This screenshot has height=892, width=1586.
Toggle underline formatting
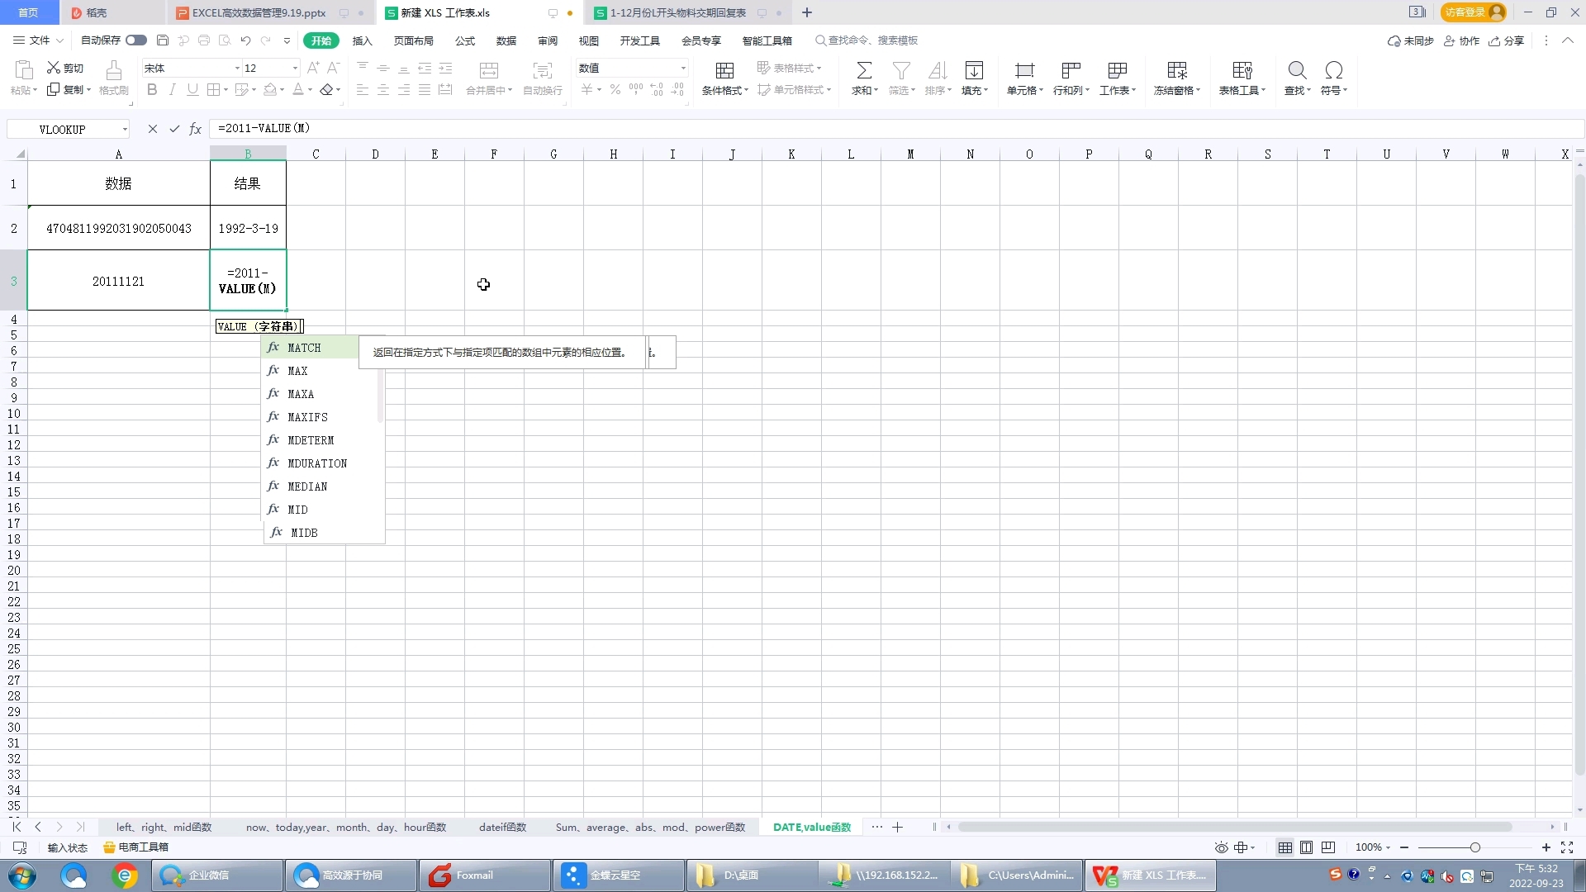[x=192, y=89]
